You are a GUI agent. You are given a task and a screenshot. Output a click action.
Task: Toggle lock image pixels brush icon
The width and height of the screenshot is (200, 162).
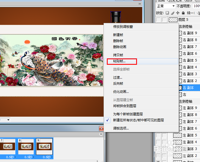172,13
